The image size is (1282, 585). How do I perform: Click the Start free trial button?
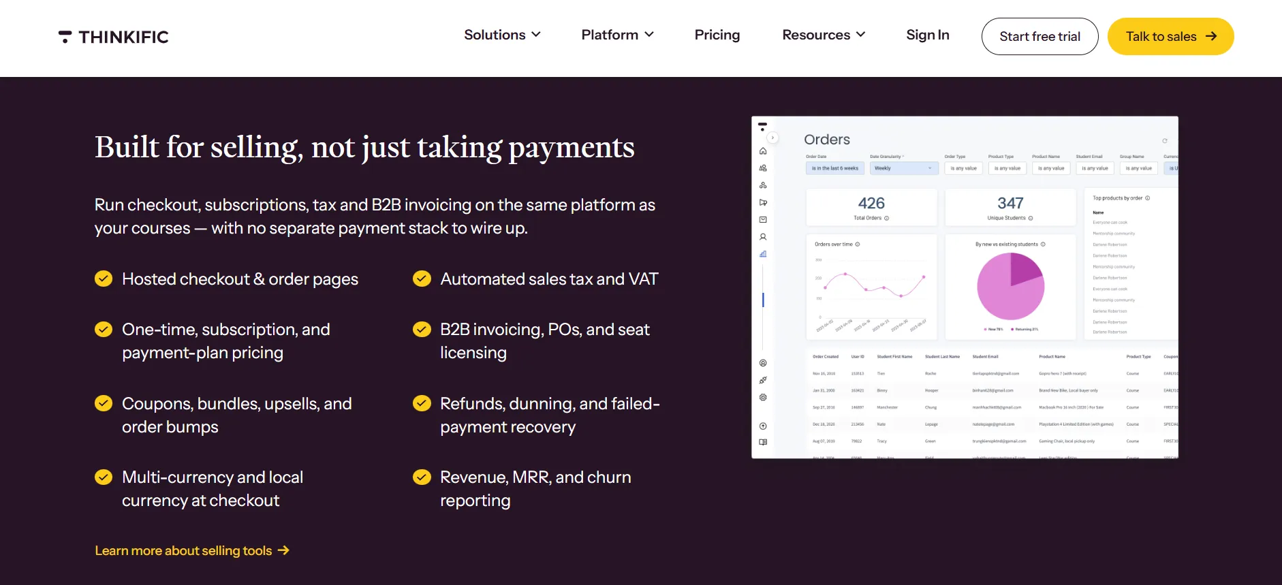1039,37
